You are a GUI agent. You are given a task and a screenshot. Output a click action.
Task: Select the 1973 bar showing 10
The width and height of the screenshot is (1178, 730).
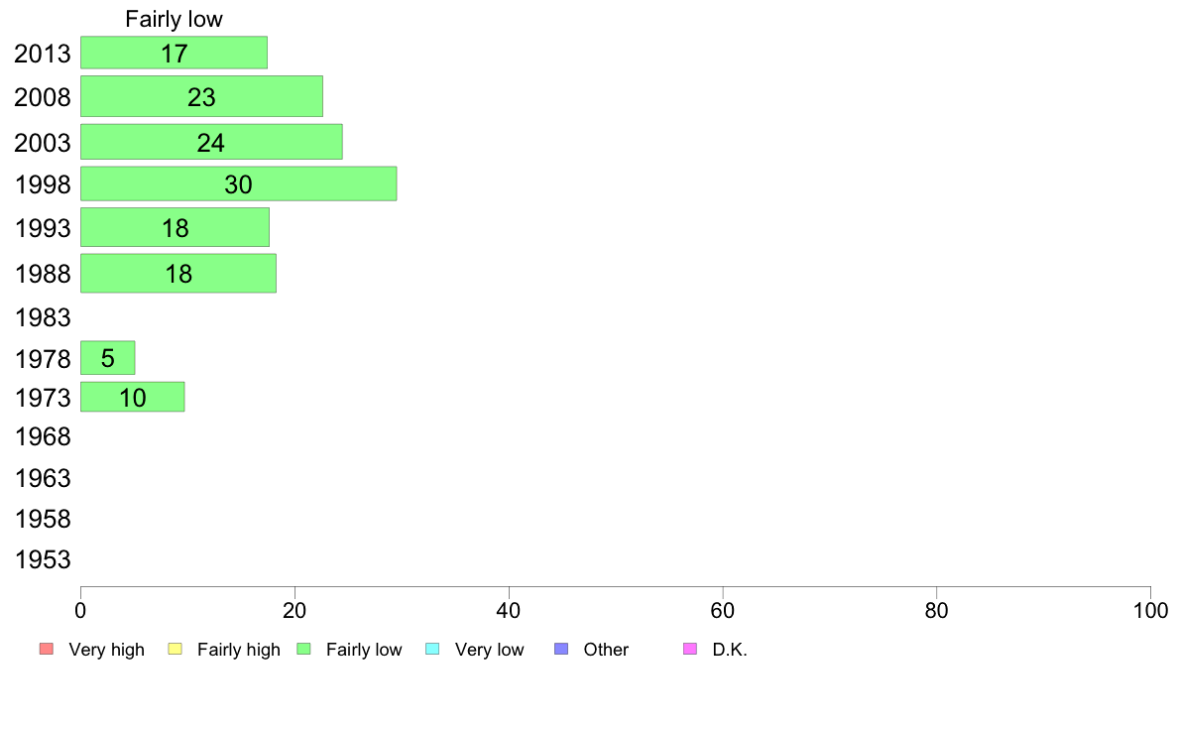point(132,397)
